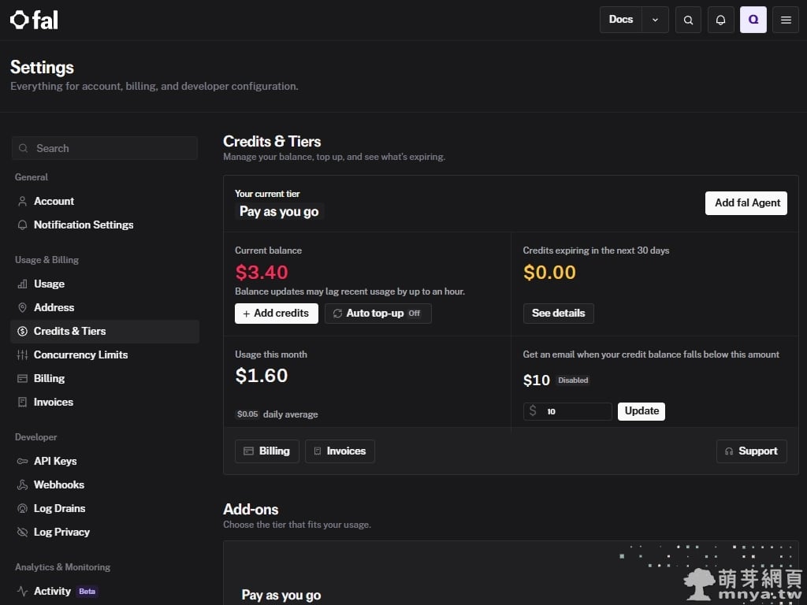Image resolution: width=807 pixels, height=605 pixels.
Task: Click the Support headset button
Action: coord(751,451)
